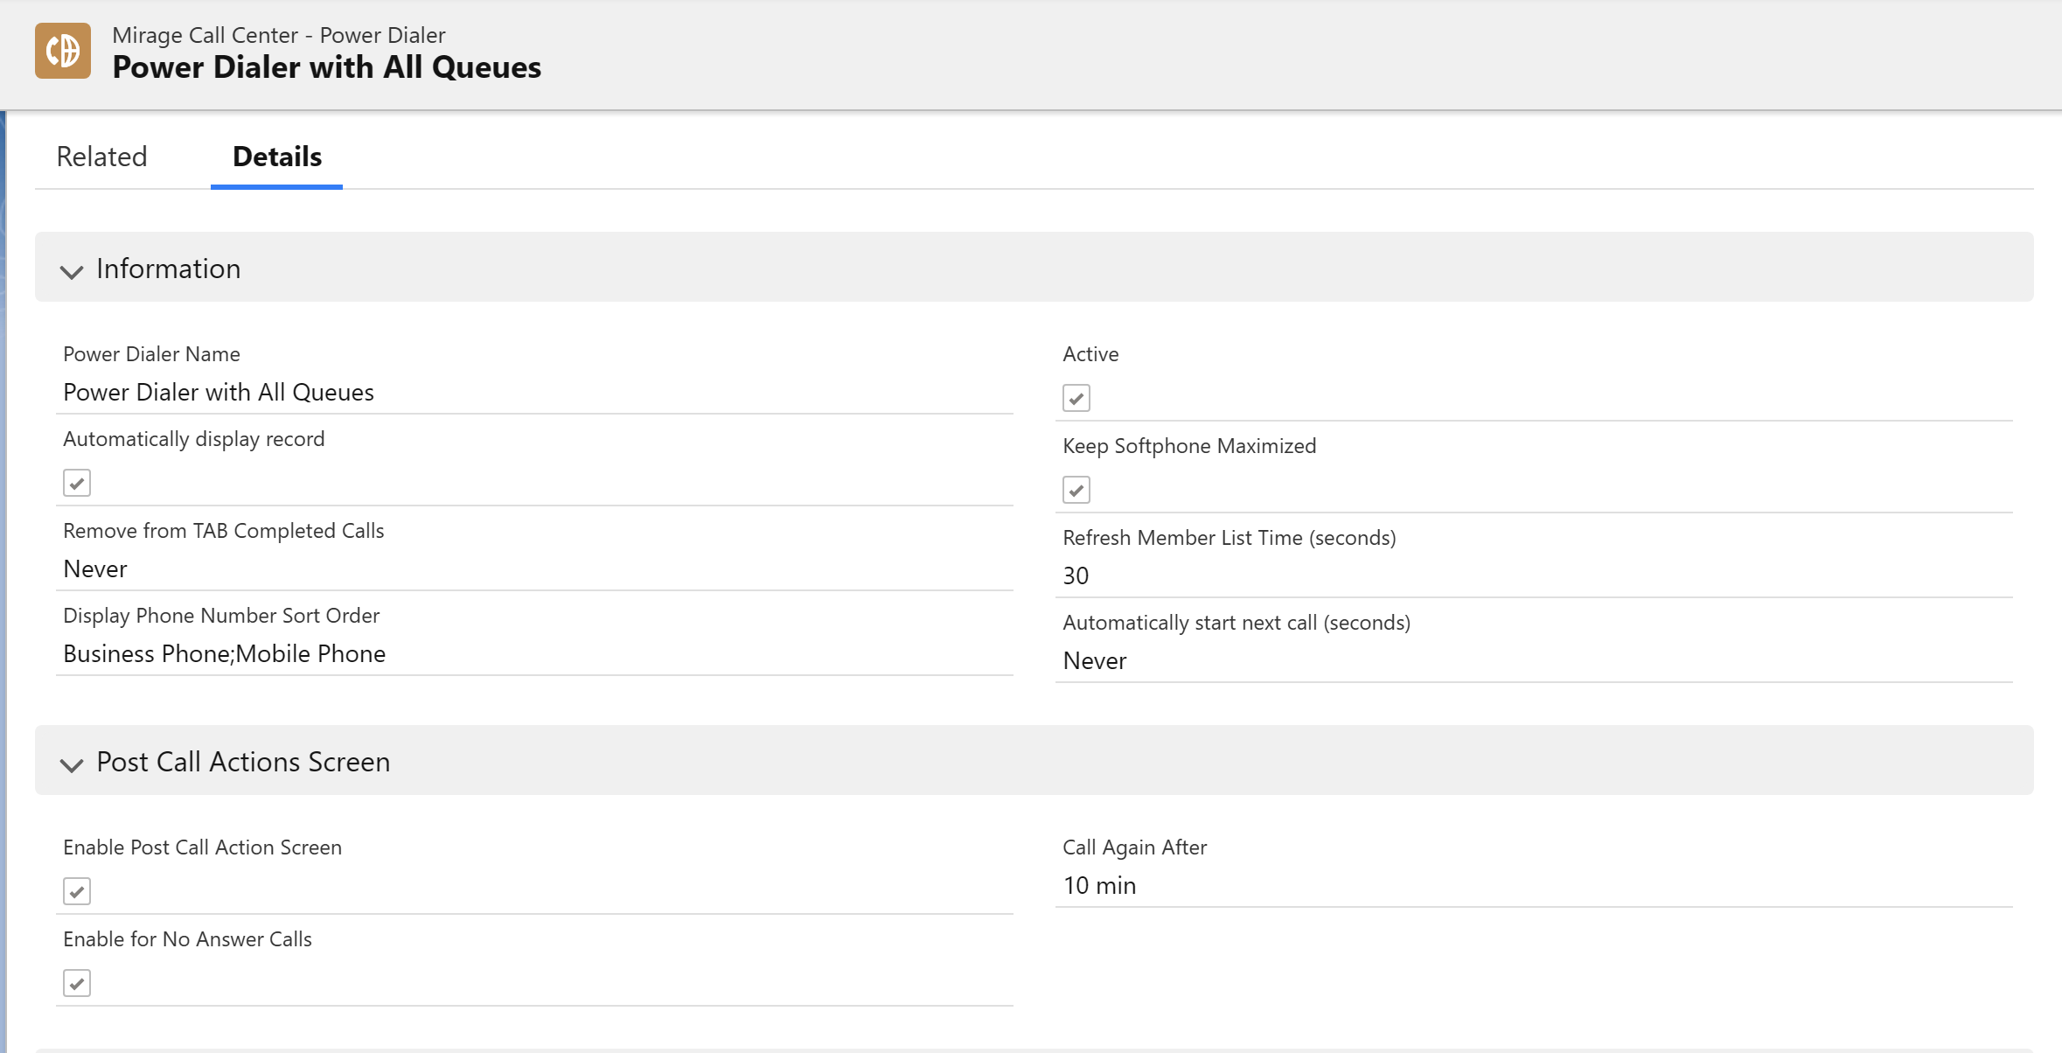Click Remove from TAB Completed Calls value
Image resolution: width=2062 pixels, height=1053 pixels.
pyautogui.click(x=95, y=568)
